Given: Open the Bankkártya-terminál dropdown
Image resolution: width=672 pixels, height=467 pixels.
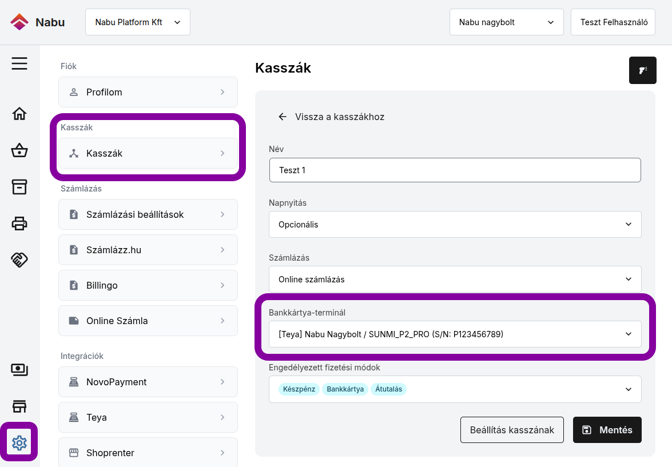Looking at the screenshot, I should pos(455,334).
